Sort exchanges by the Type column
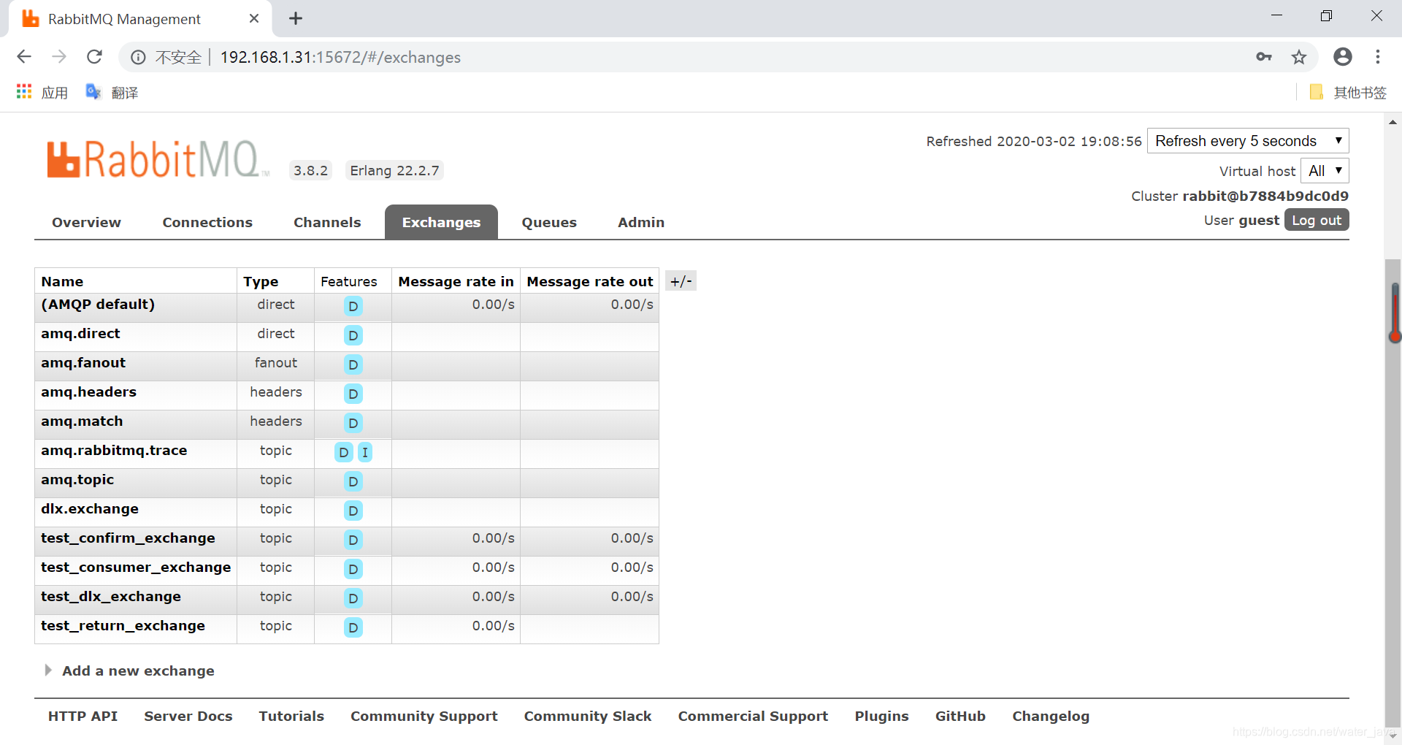1402x745 pixels. pos(261,281)
